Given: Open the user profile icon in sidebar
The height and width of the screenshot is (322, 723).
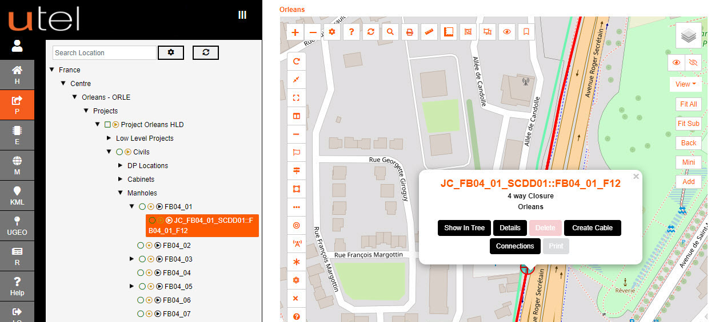Looking at the screenshot, I should [x=17, y=46].
